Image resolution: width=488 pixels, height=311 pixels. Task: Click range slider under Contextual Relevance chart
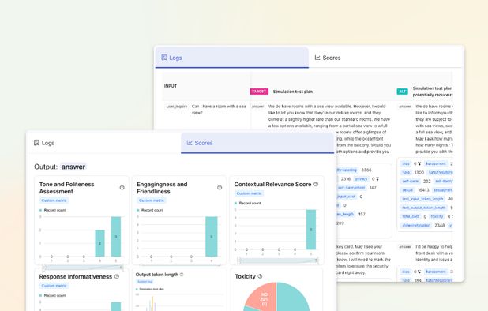(278, 260)
